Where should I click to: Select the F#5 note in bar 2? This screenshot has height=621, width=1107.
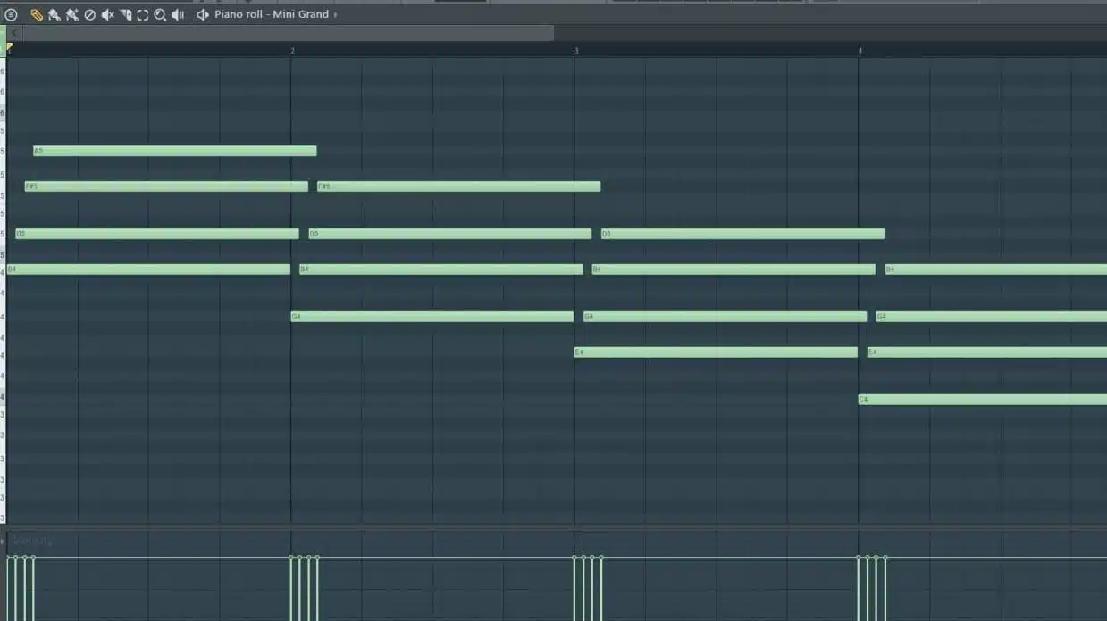tap(459, 186)
